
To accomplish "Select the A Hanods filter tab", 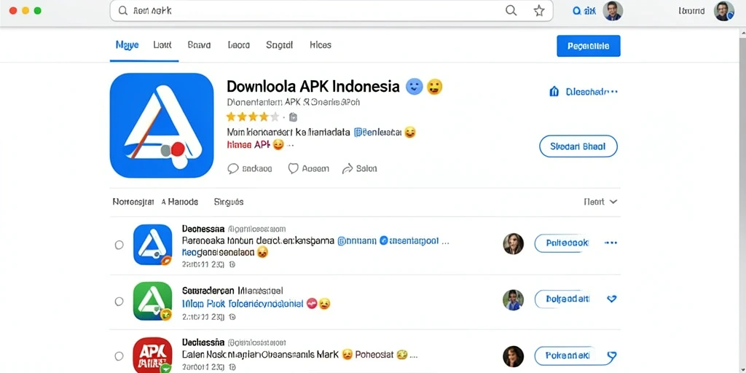I will [179, 202].
